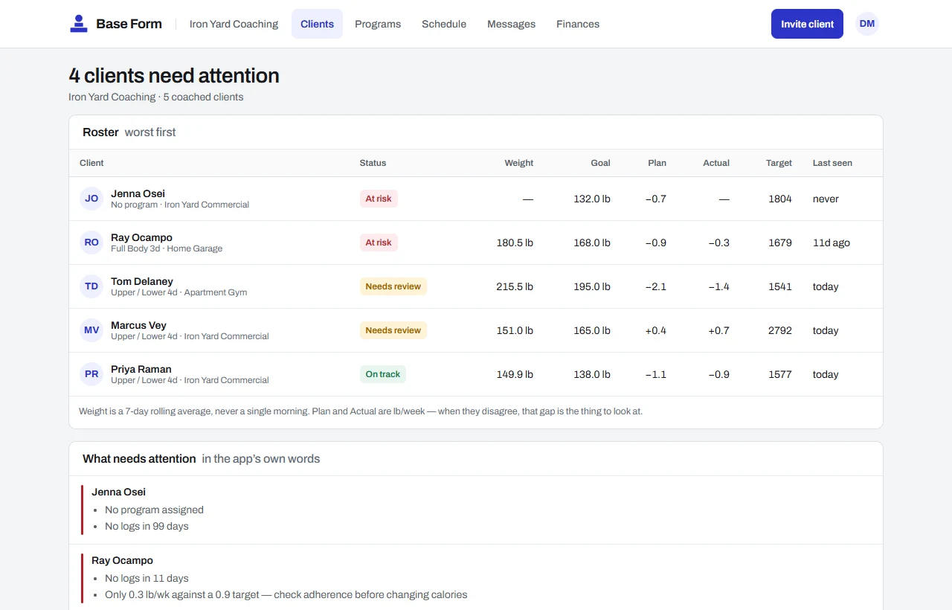The width and height of the screenshot is (952, 610).
Task: Open the Clients tab
Action: pos(317,24)
